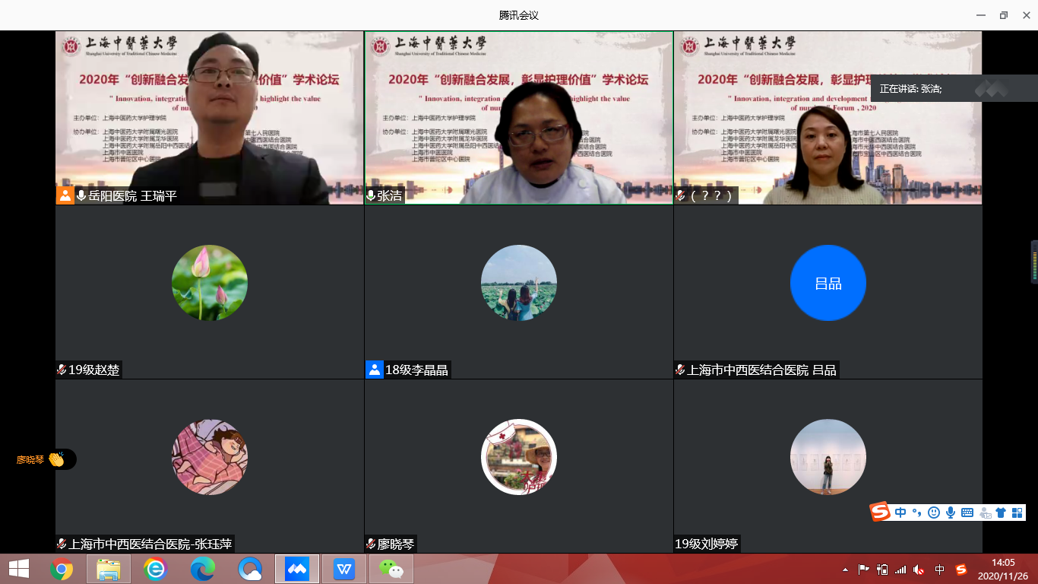Click the orange host icon beside 岳阳医院 王瑞平

tap(65, 195)
